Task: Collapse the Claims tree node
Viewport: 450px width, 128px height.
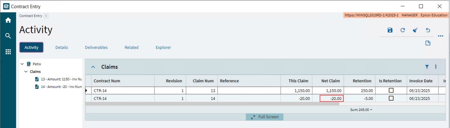Action: [26, 72]
